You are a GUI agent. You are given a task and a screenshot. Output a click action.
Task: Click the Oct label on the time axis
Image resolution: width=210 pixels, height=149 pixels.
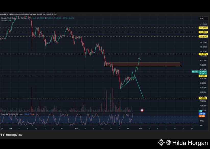coord(10,129)
